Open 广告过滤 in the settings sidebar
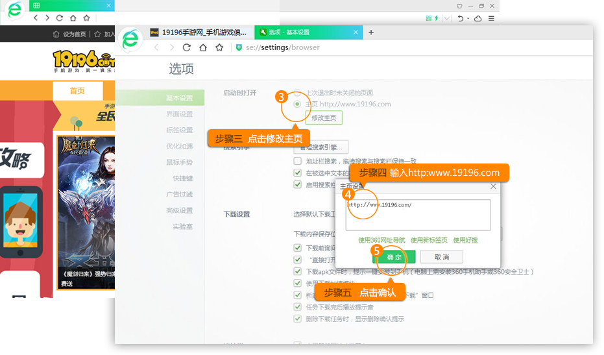Viewport: 604px width, 355px height. [x=179, y=194]
